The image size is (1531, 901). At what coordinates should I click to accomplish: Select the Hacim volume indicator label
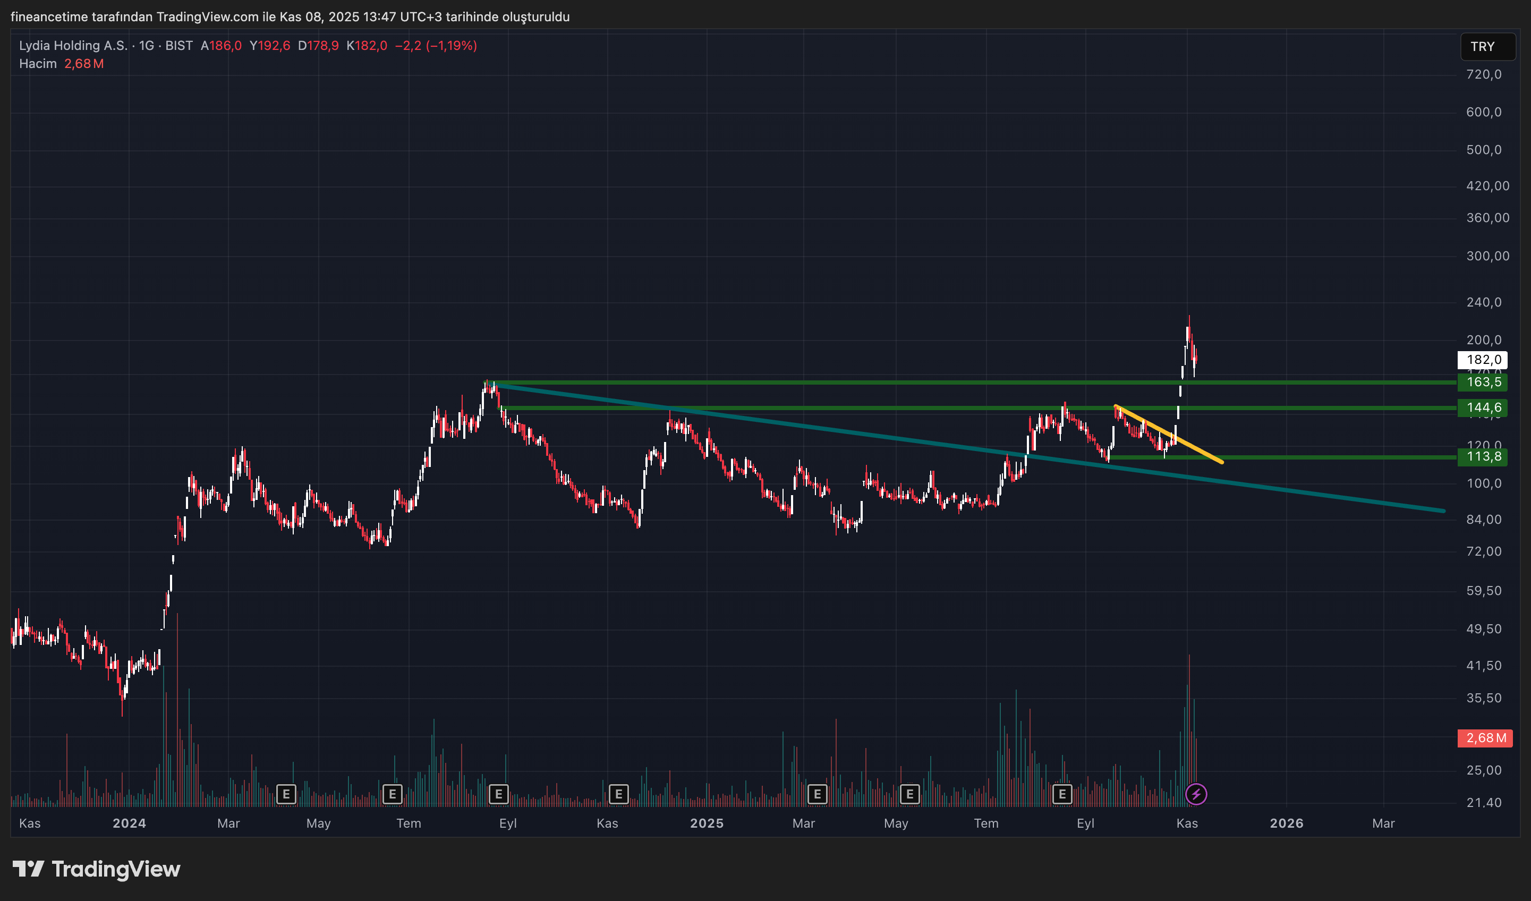tap(38, 64)
